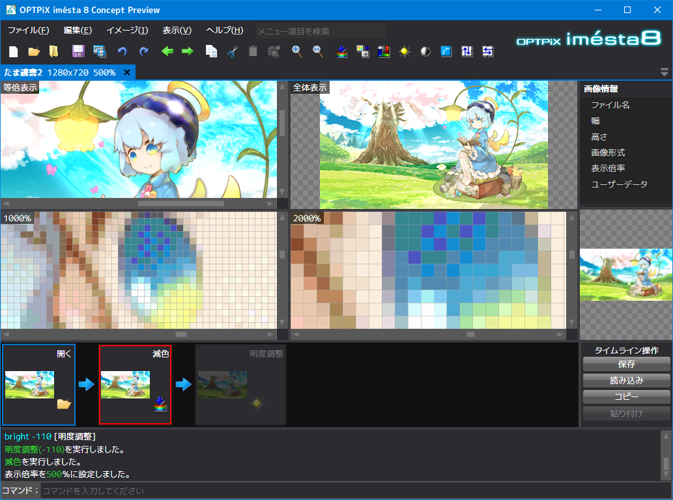Select the 開く timeline step
The width and height of the screenshot is (673, 500).
click(x=38, y=385)
